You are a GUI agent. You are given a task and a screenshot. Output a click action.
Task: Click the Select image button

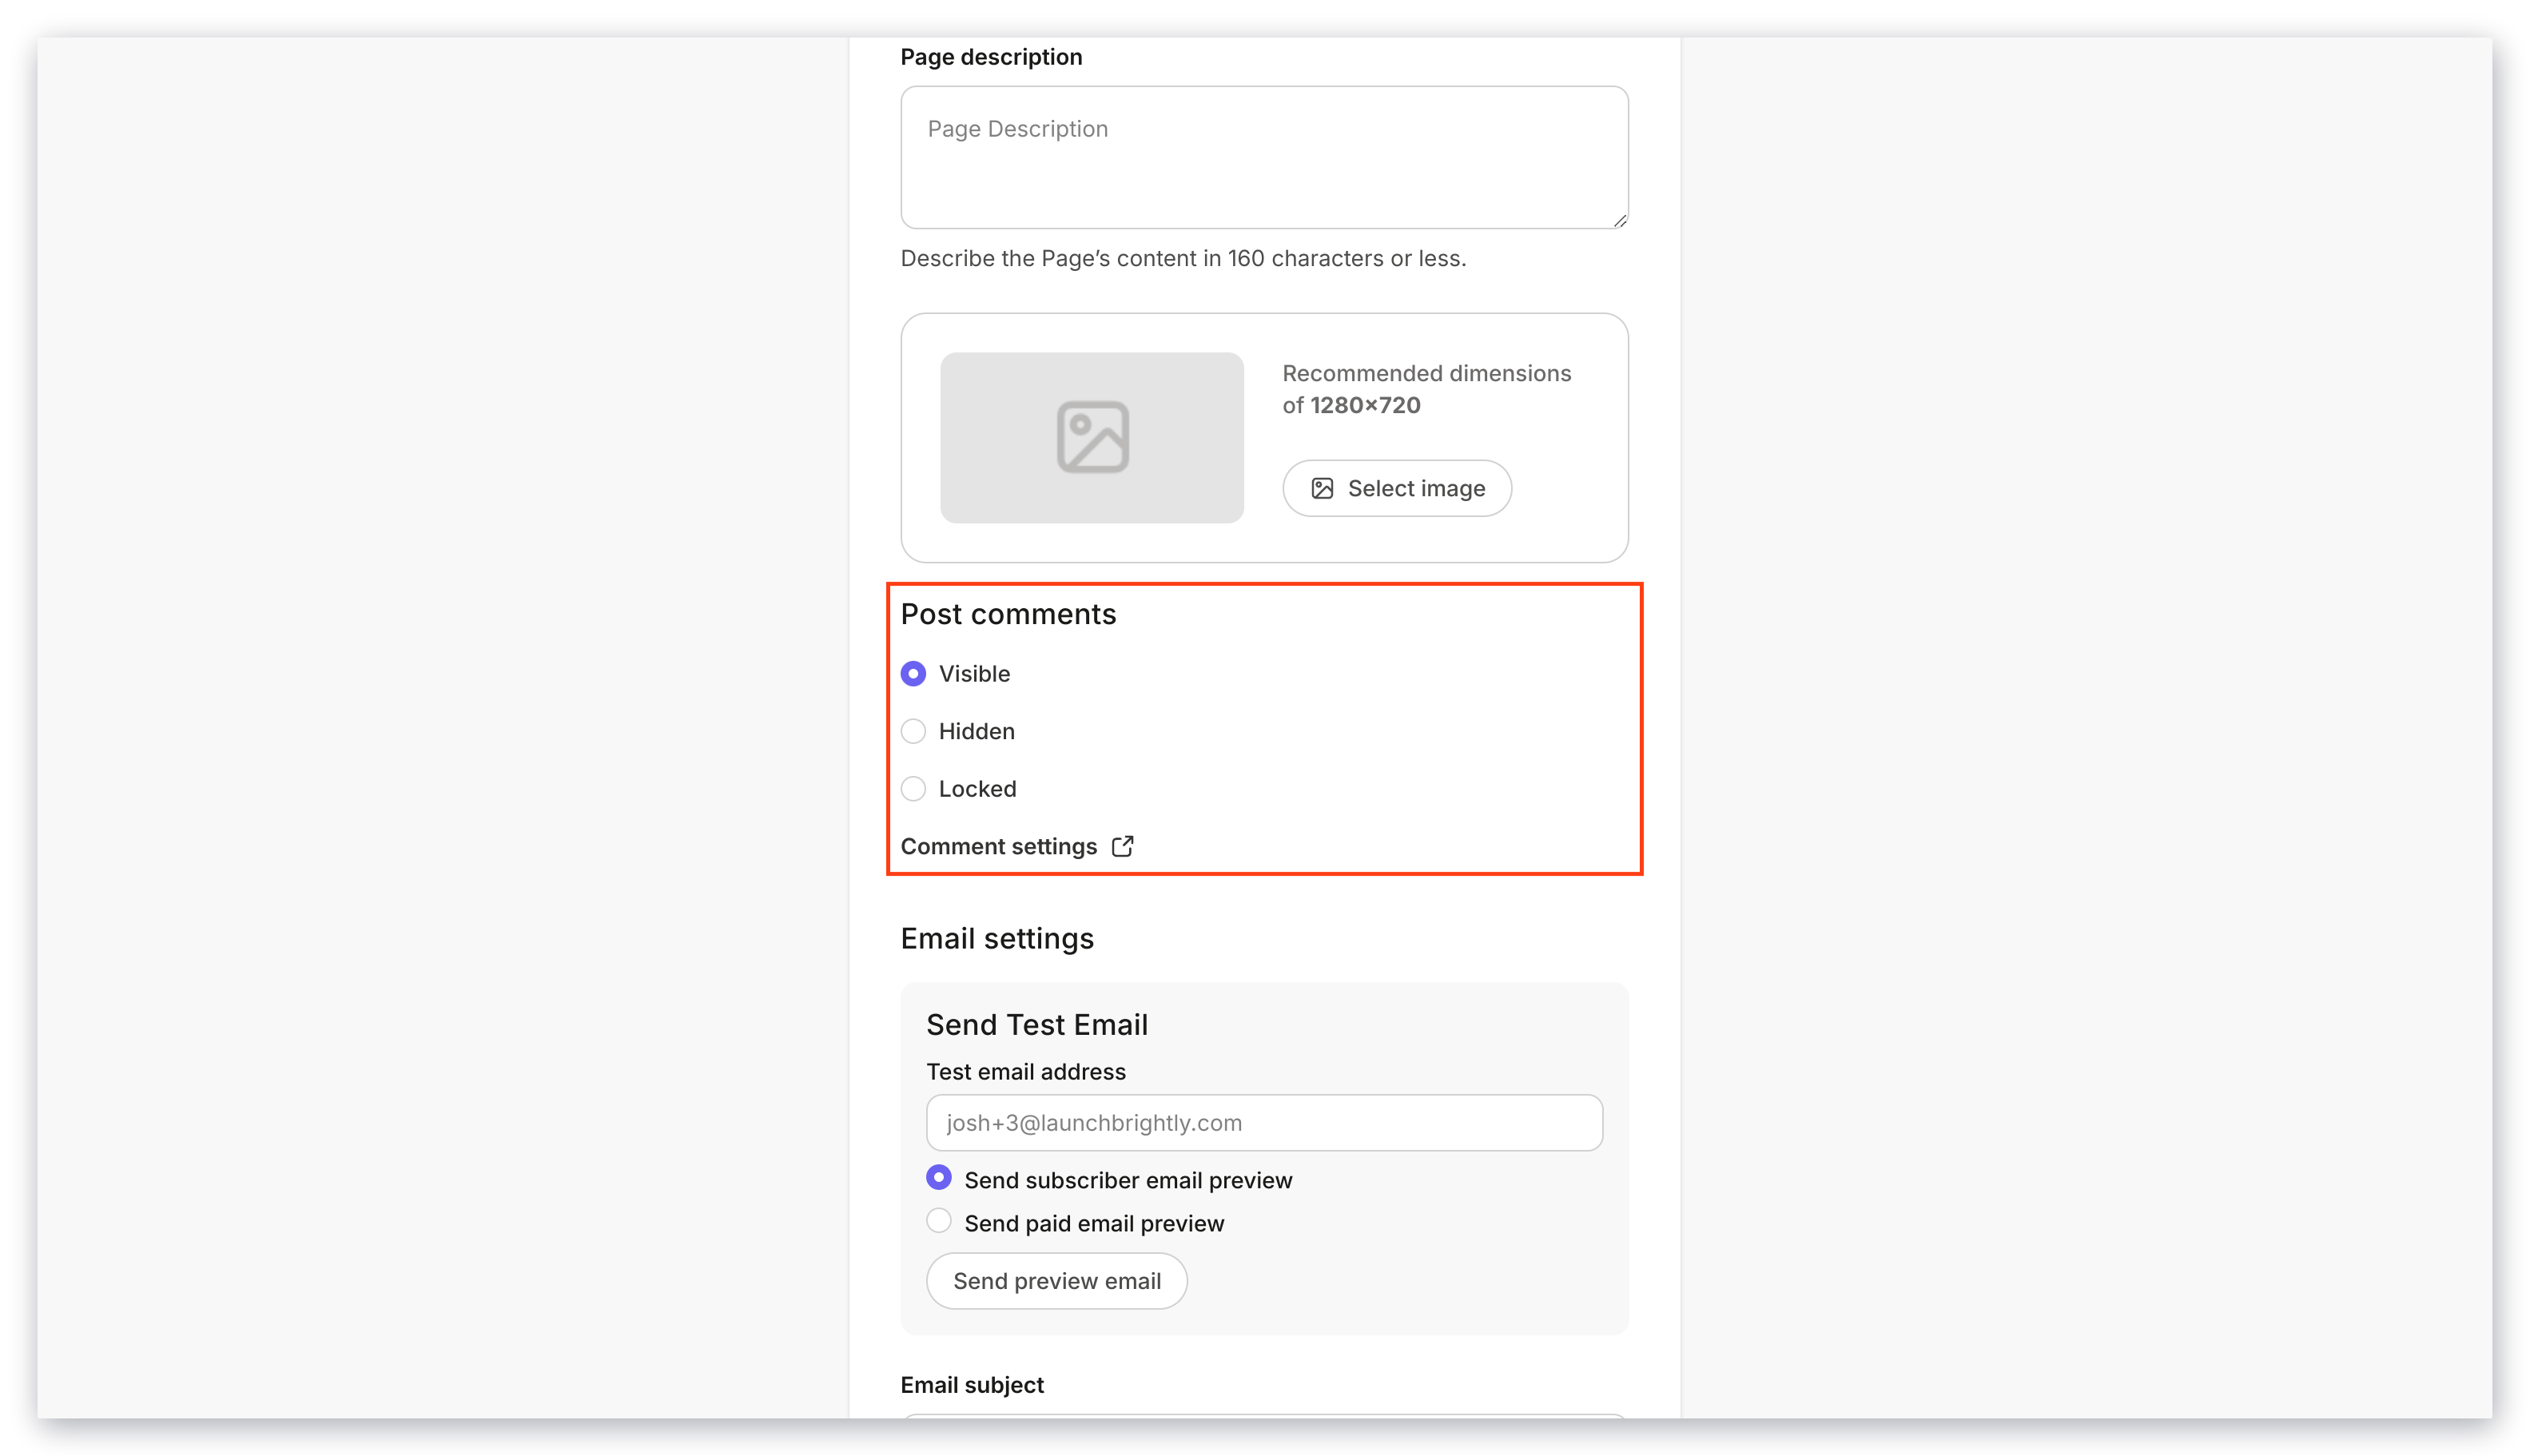[1397, 488]
